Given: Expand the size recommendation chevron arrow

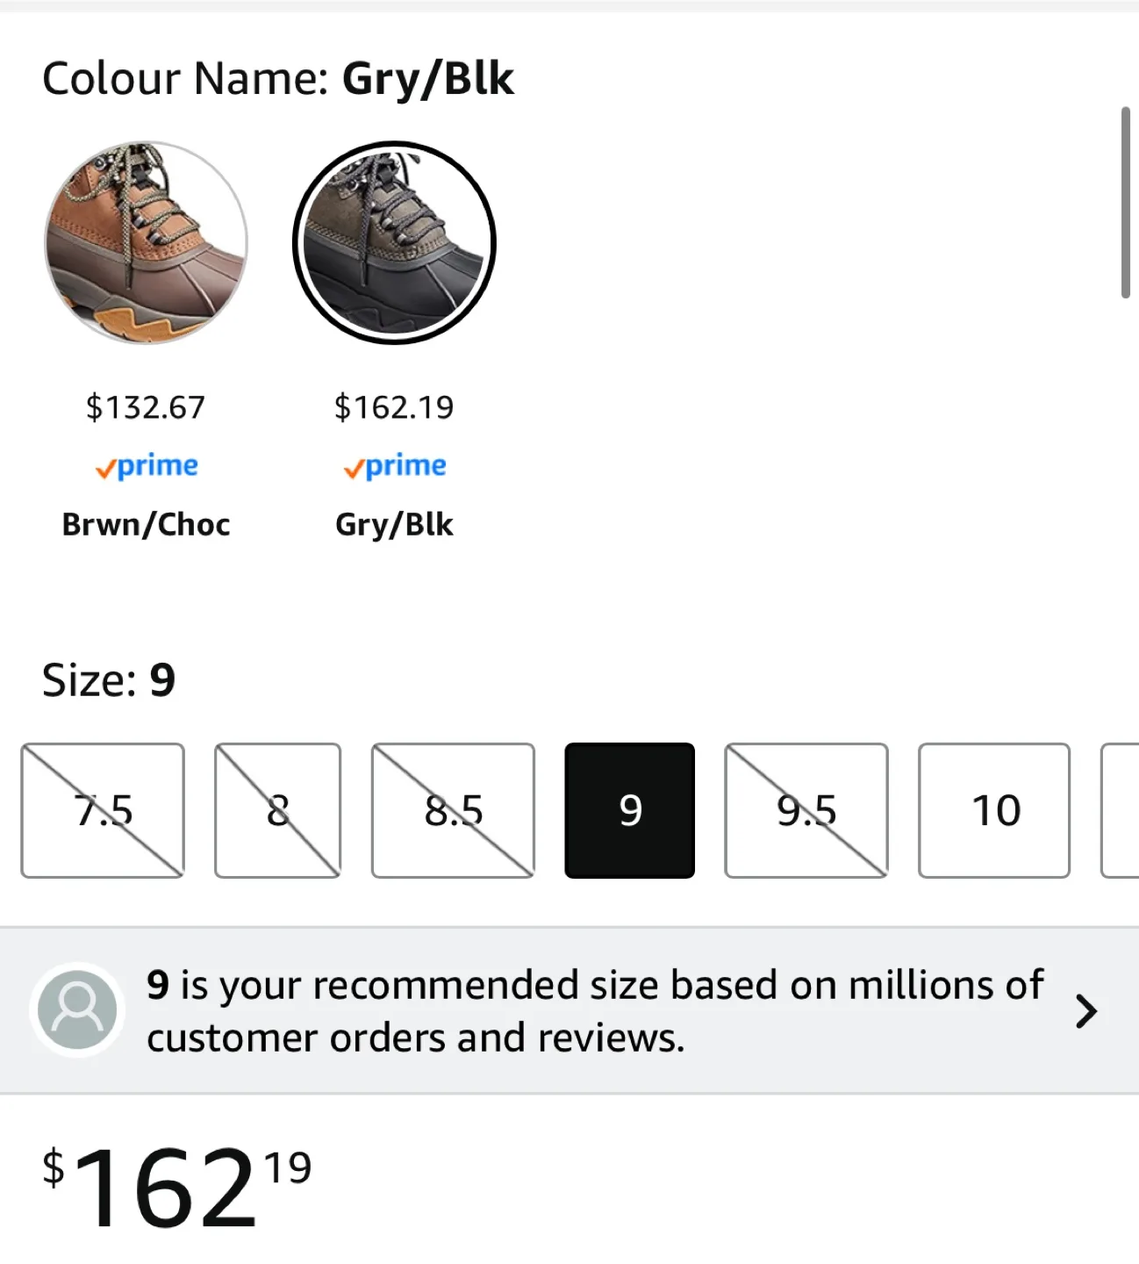Looking at the screenshot, I should 1086,1011.
